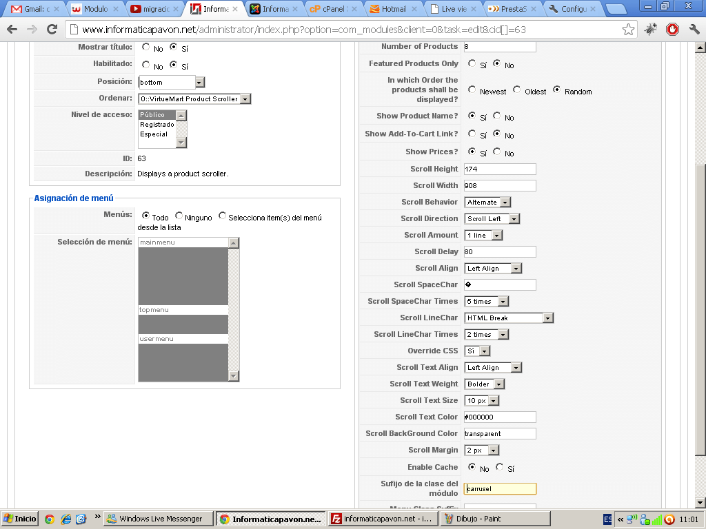Viewport: 706px width, 529px height.
Task: Select Ninguno for menu assignment
Action: [179, 216]
